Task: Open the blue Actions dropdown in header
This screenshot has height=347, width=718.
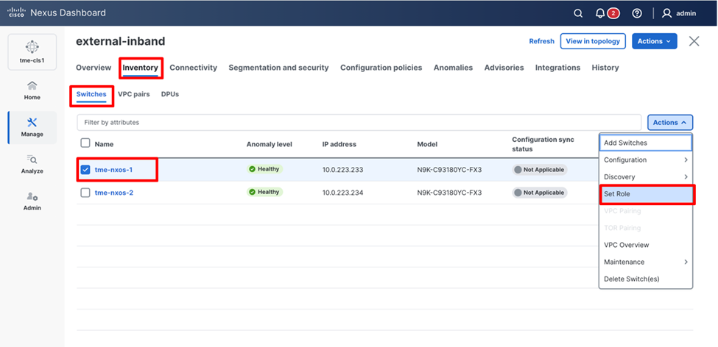Action: click(654, 41)
